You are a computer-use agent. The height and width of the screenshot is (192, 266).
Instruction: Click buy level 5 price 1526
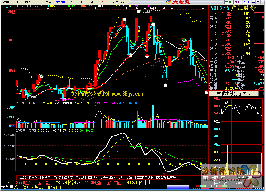(227, 53)
